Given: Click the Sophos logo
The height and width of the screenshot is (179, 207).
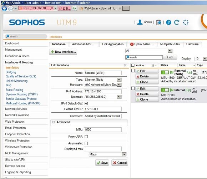Looking at the screenshot, I should 27,22.
